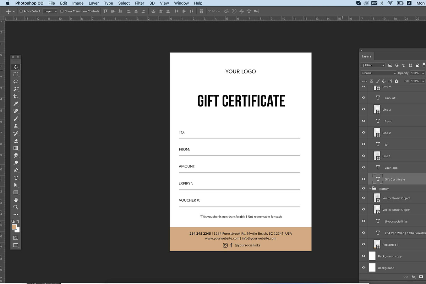Select the Pen tool
The width and height of the screenshot is (426, 284).
[16, 170]
